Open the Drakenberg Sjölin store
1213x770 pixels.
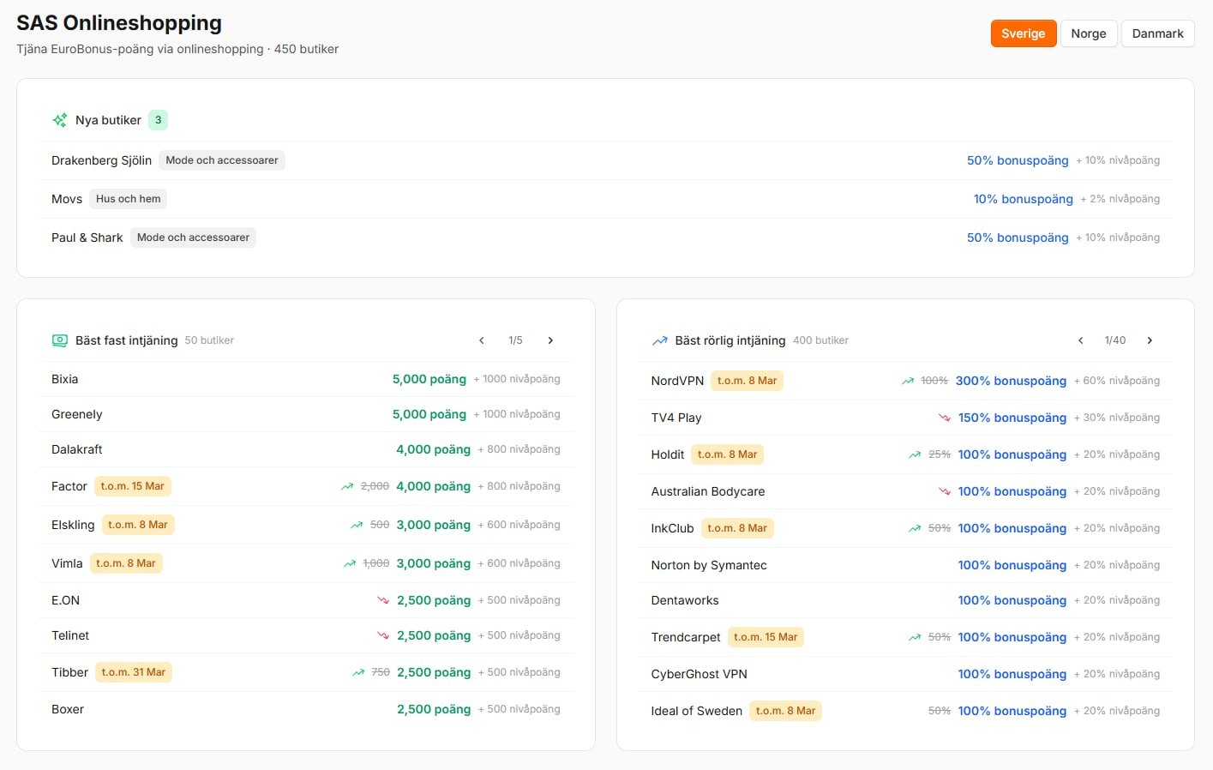(x=101, y=160)
